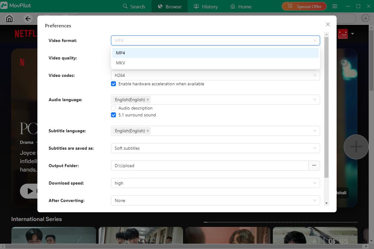Open the third International Series thumbnail

pyautogui.click(x=228, y=235)
